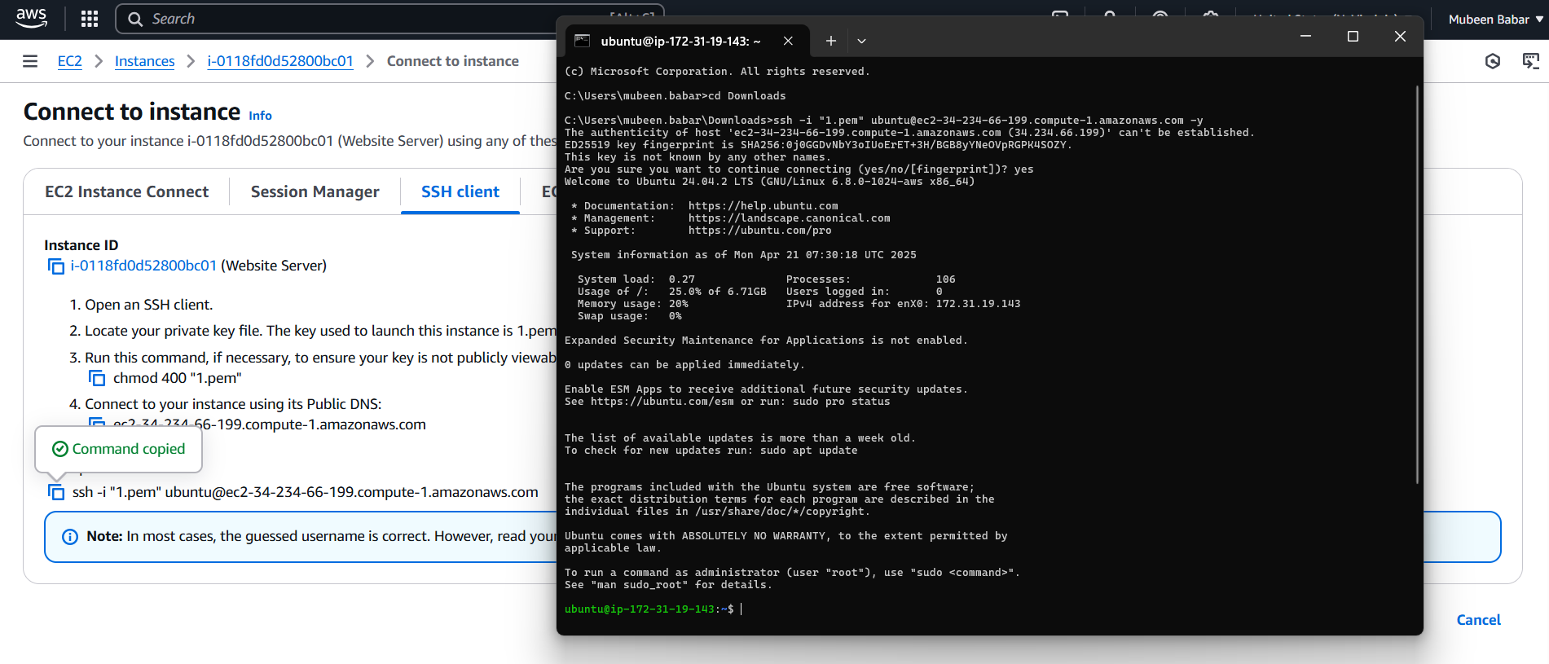Open instance i-0118fd0d52800bc01 breadcrumb link
Viewport: 1549px width, 664px height.
click(280, 61)
